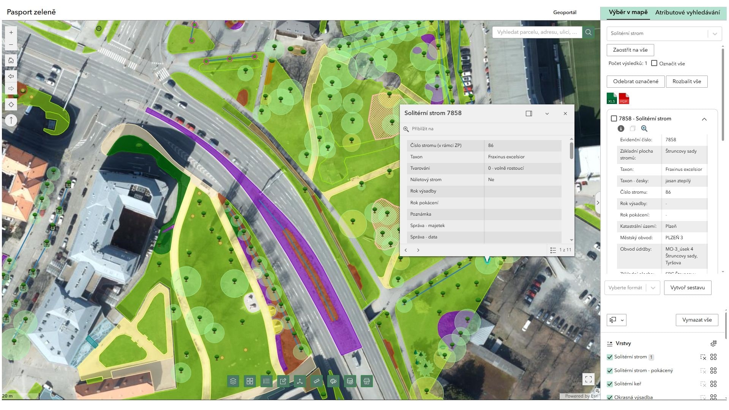Open the Vyberte formát dropdown

(x=632, y=288)
